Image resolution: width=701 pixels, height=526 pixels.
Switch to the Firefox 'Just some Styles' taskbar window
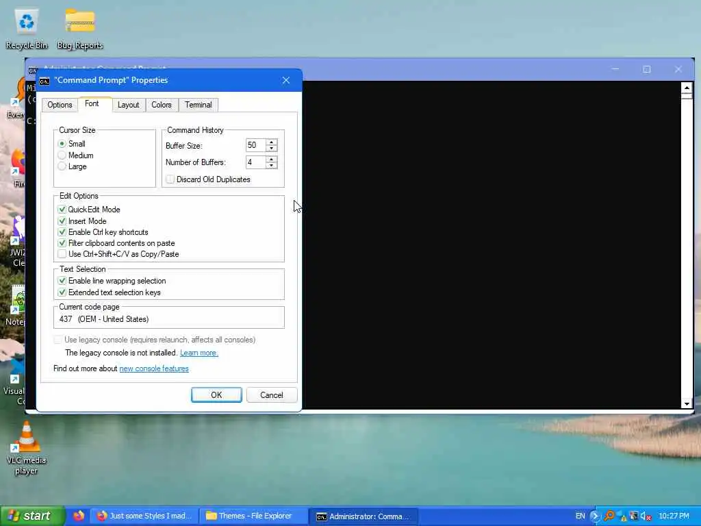tap(144, 516)
